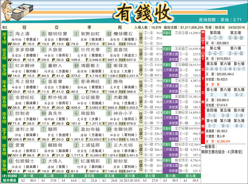Click the cartoon man with money icon
This screenshot has width=248, height=184.
click(x=17, y=10)
